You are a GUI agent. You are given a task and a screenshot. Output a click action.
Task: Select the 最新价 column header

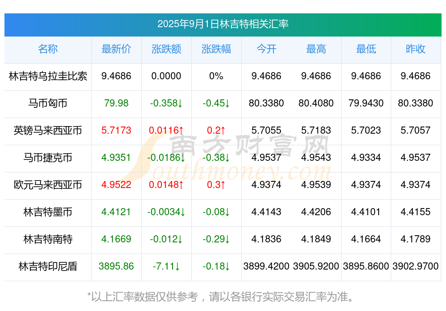[x=116, y=49]
